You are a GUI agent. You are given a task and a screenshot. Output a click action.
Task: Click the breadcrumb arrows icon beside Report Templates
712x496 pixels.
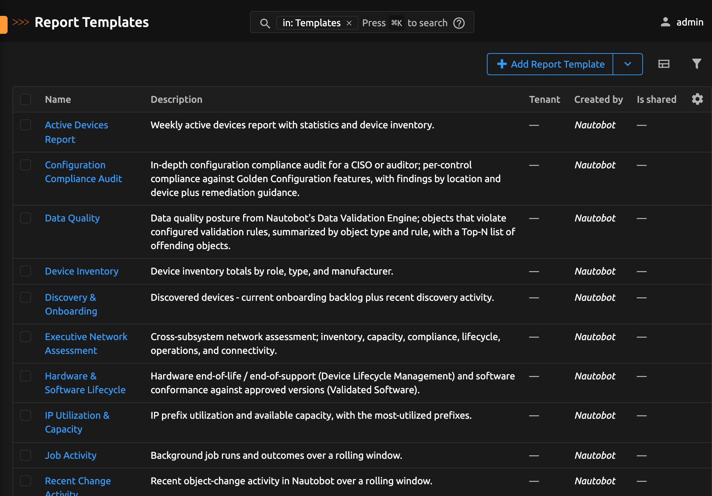click(x=20, y=22)
